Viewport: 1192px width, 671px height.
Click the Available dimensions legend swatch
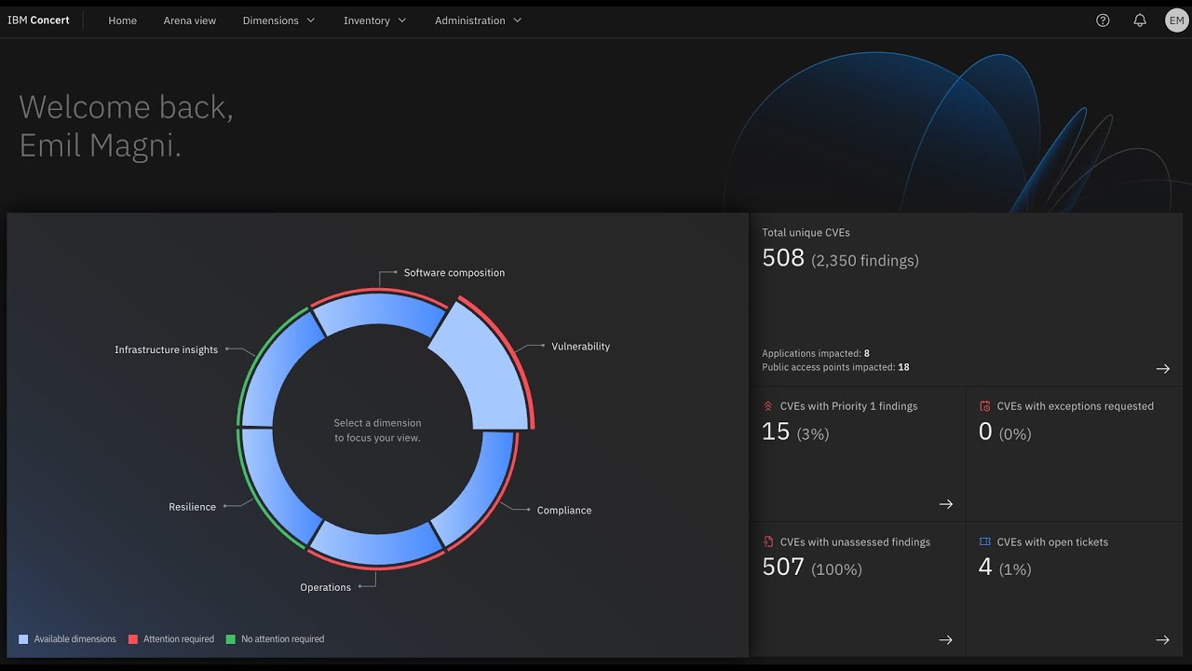point(23,639)
